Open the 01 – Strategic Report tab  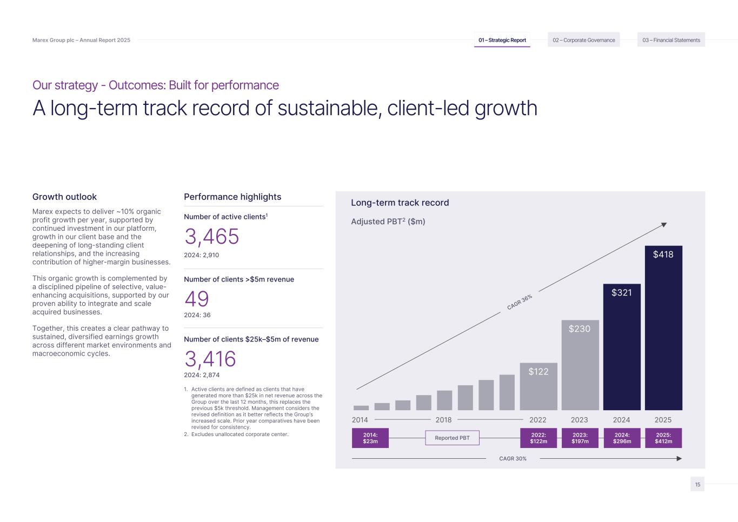click(502, 40)
